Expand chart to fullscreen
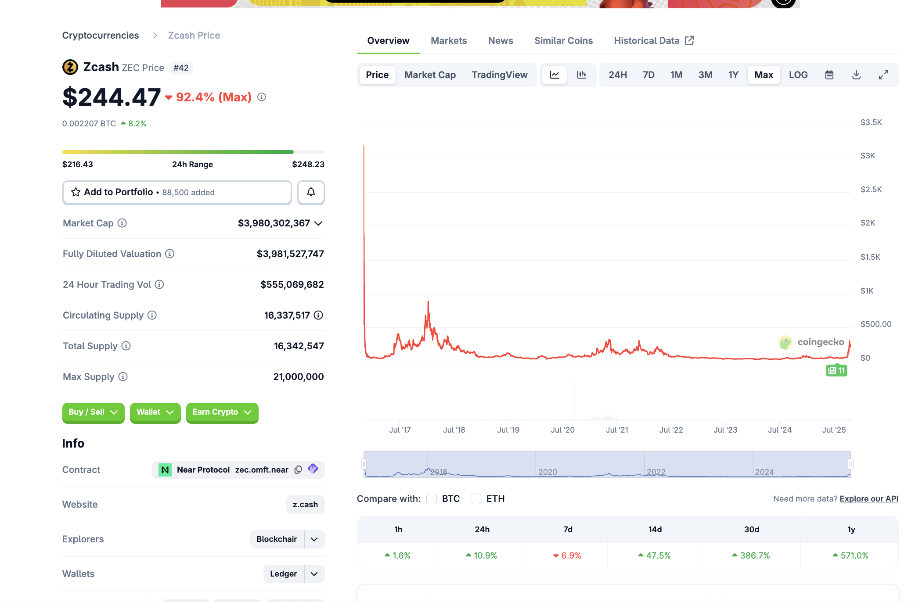 pos(883,75)
